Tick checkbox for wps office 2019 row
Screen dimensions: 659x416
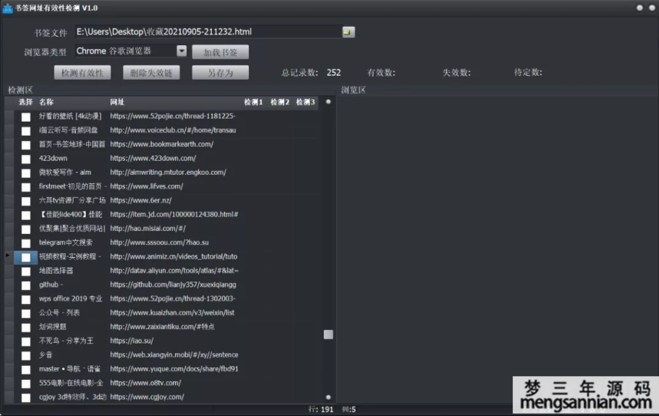point(26,300)
